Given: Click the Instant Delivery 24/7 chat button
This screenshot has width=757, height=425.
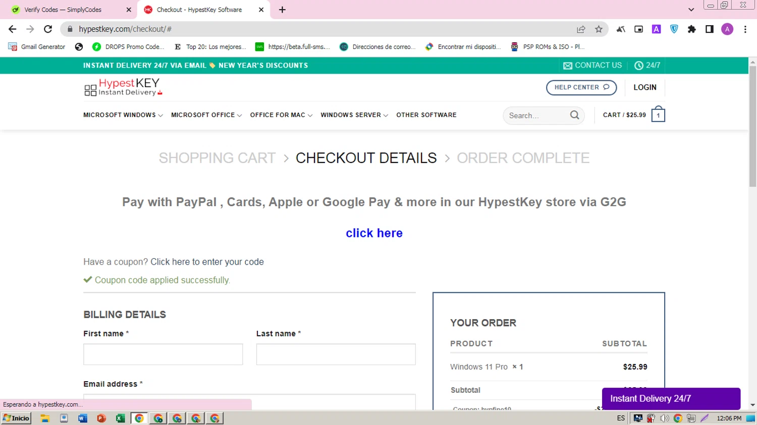Looking at the screenshot, I should pyautogui.click(x=671, y=399).
